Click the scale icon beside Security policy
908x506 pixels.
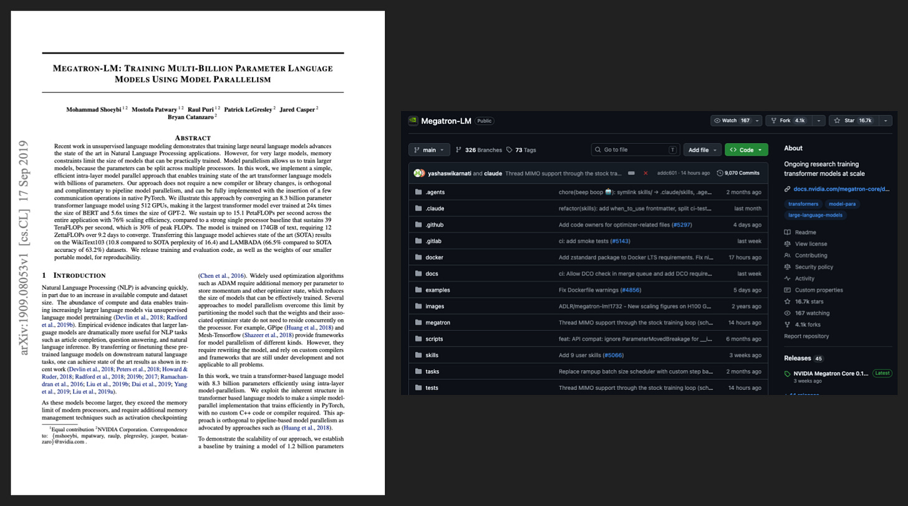(787, 267)
